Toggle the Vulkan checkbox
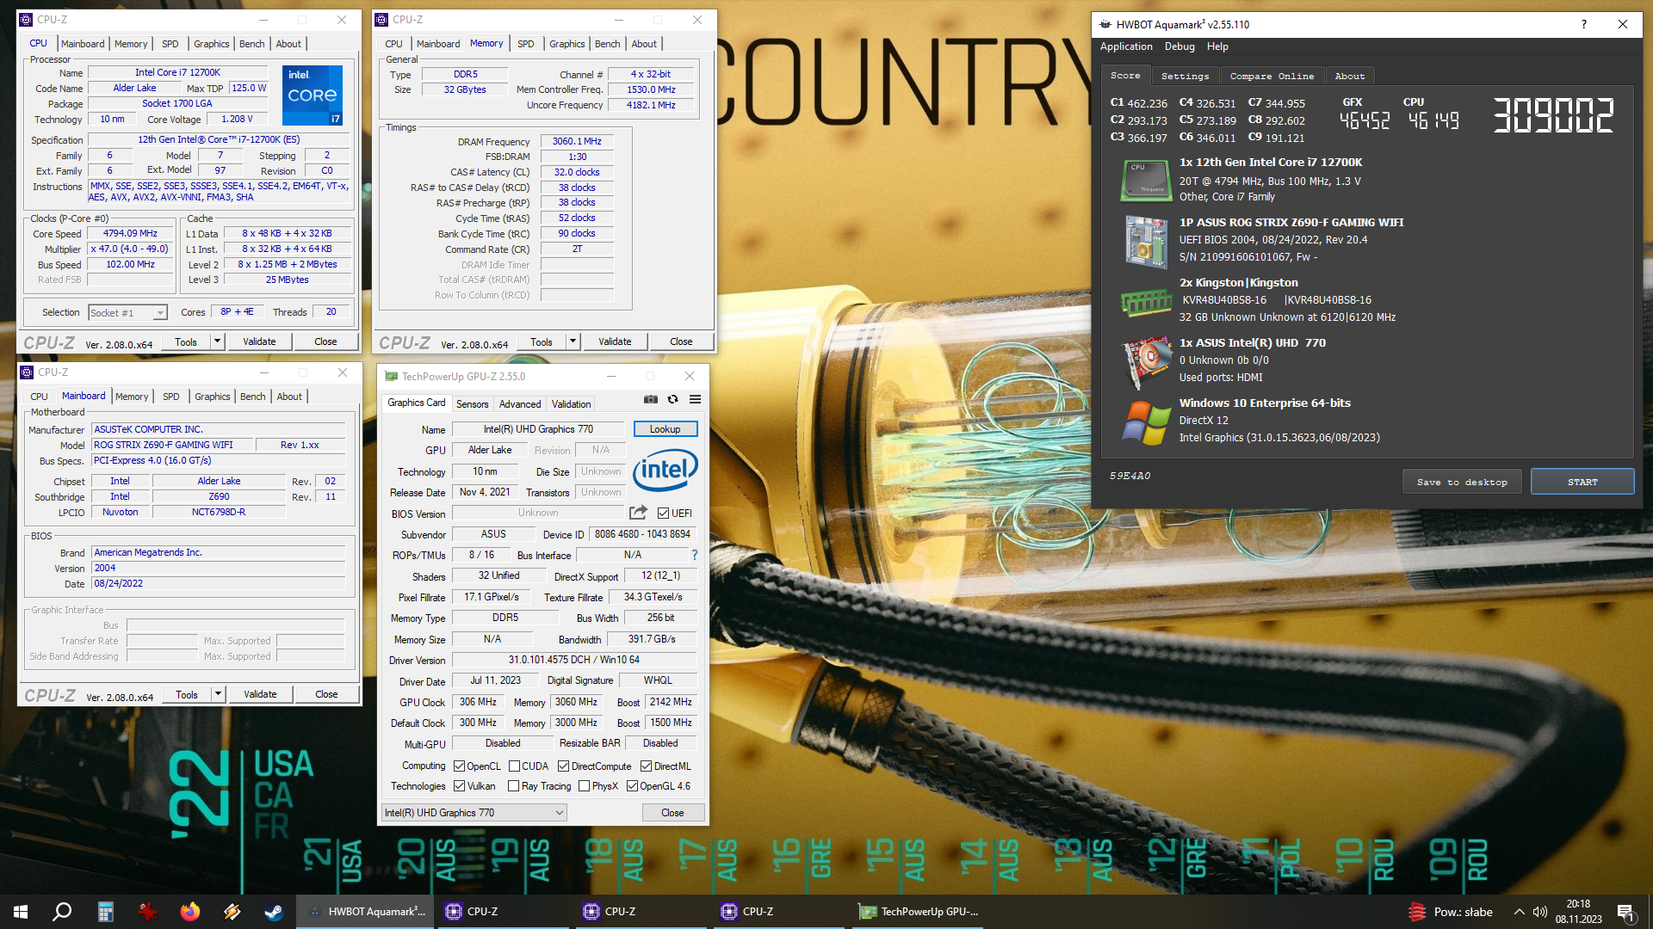The height and width of the screenshot is (929, 1653). click(x=460, y=786)
